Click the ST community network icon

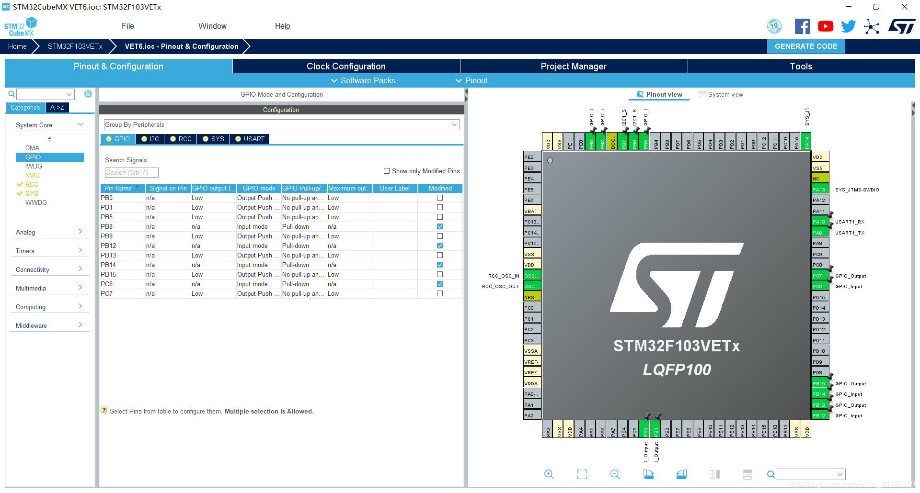(872, 26)
